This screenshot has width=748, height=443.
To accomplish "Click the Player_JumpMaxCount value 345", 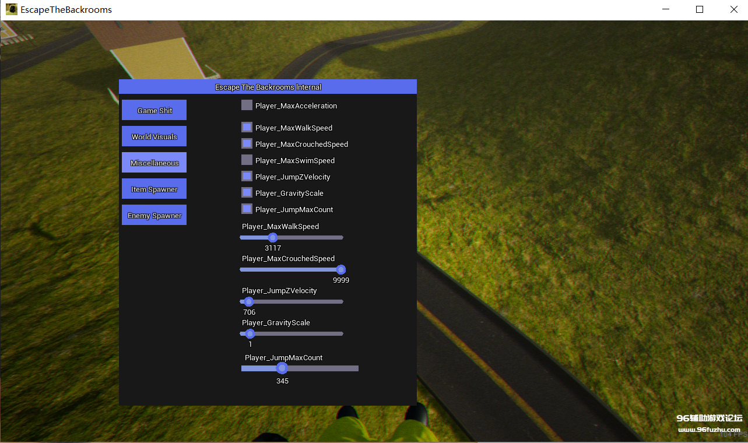I will [282, 381].
